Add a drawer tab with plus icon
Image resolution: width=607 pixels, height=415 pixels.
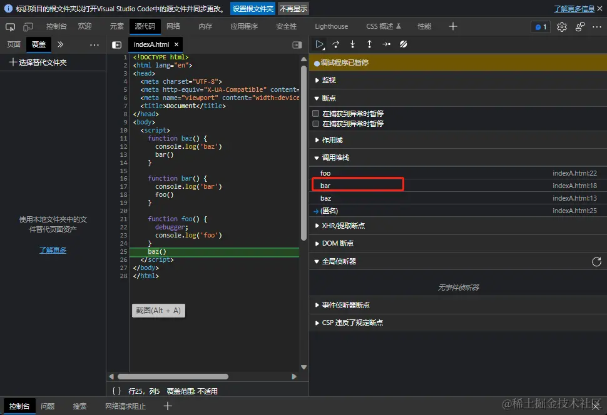point(168,406)
